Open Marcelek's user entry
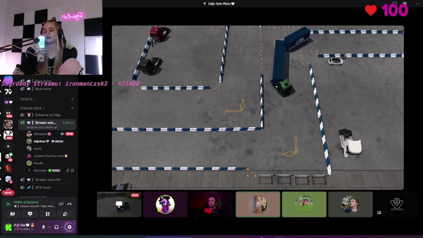Screen dimensions: 423x238 tap(51, 171)
